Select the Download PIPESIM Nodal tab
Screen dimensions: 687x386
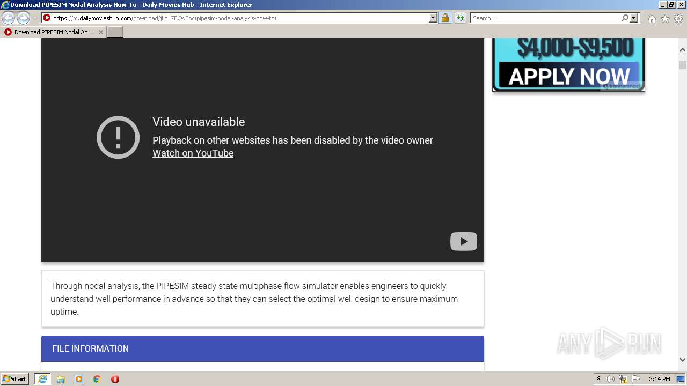pos(54,32)
